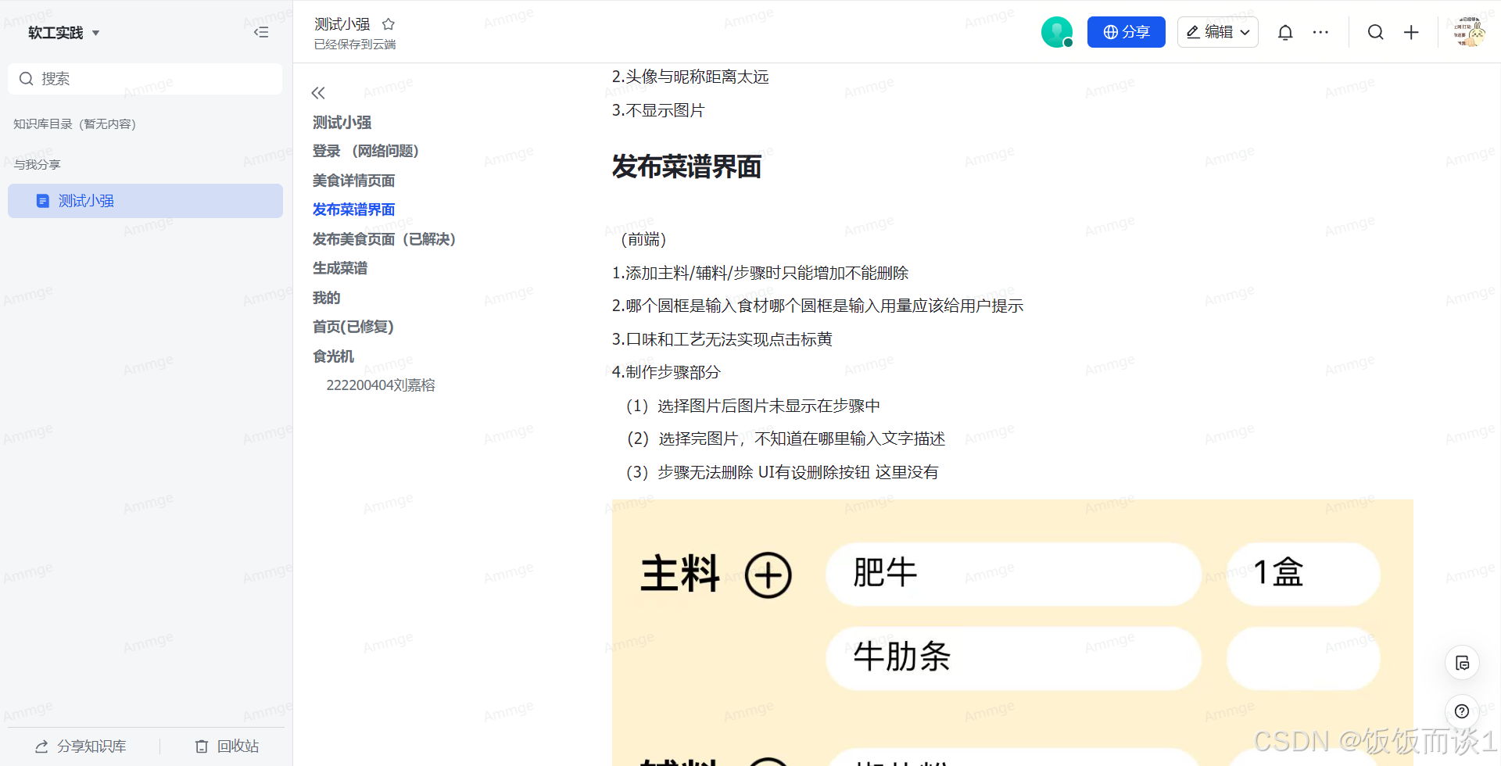
Task: Click the top-right search magnifier icon
Action: click(x=1376, y=32)
